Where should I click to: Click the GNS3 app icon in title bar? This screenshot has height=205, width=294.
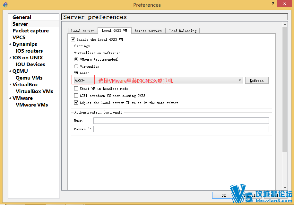[6, 5]
